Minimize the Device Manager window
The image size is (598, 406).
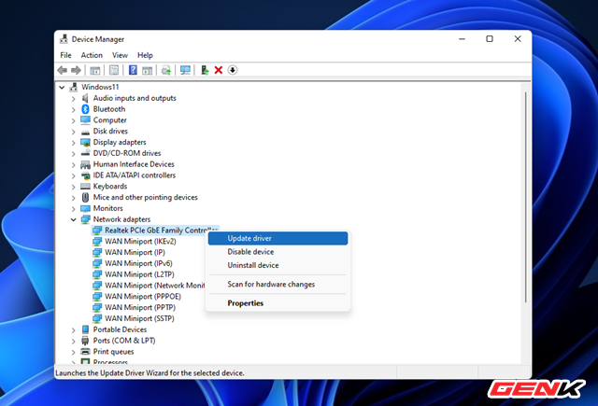[x=462, y=39]
